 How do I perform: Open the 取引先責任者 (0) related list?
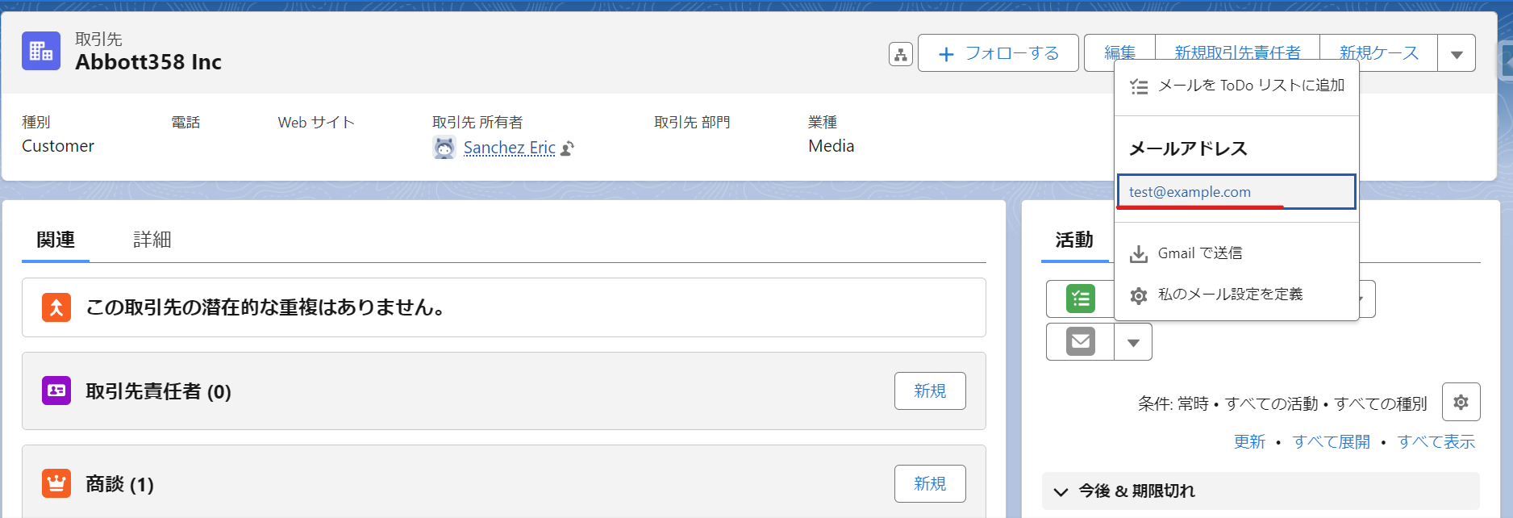[x=158, y=391]
